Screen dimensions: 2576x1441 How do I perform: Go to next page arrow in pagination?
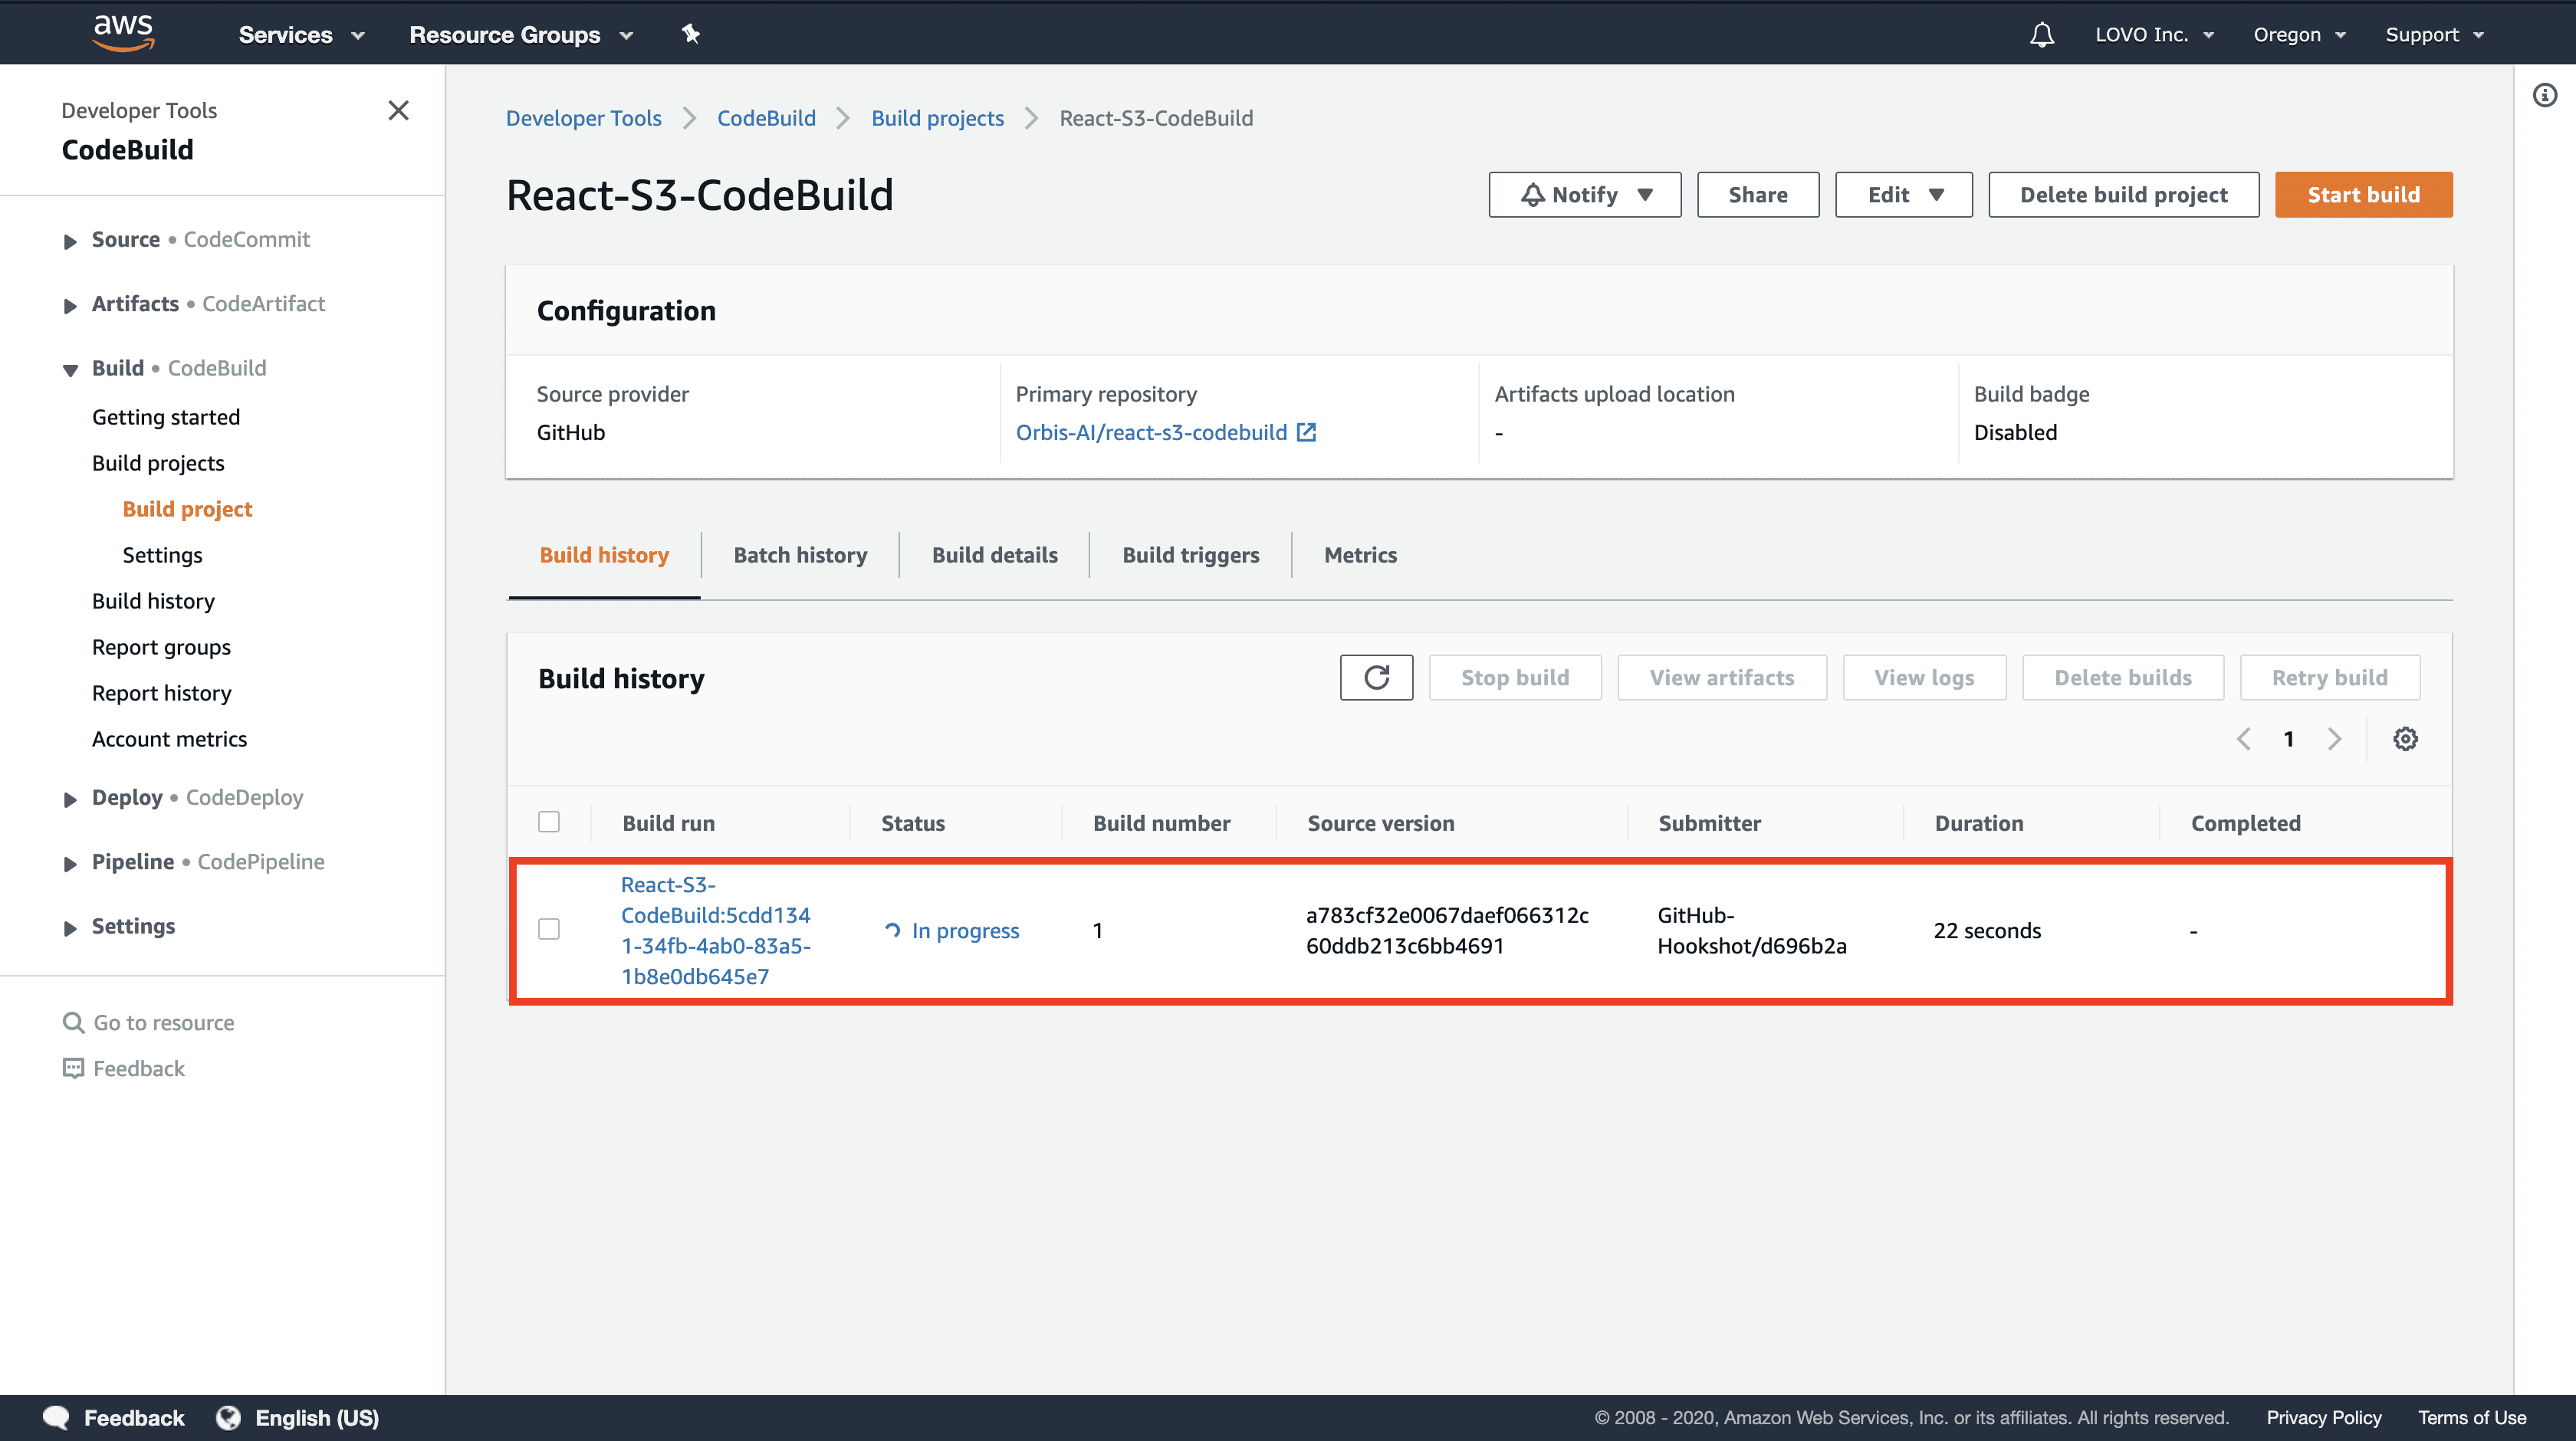pyautogui.click(x=2334, y=738)
